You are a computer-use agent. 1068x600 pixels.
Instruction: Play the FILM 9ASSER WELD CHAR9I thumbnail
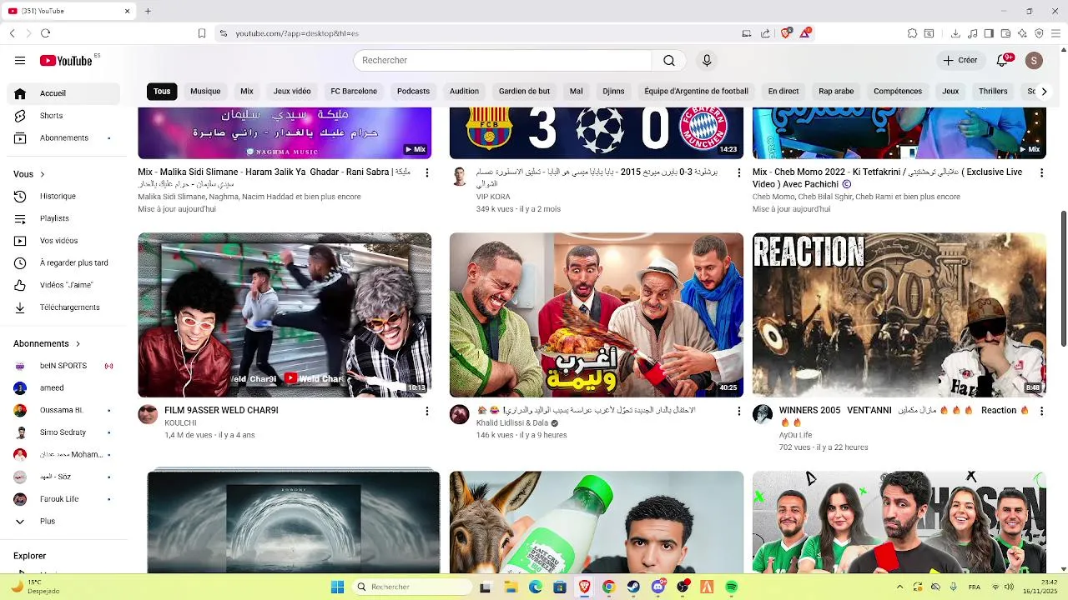click(285, 315)
